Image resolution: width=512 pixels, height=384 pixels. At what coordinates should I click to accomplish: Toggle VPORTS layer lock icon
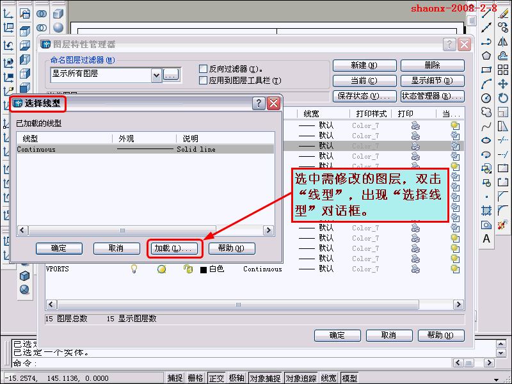[188, 269]
